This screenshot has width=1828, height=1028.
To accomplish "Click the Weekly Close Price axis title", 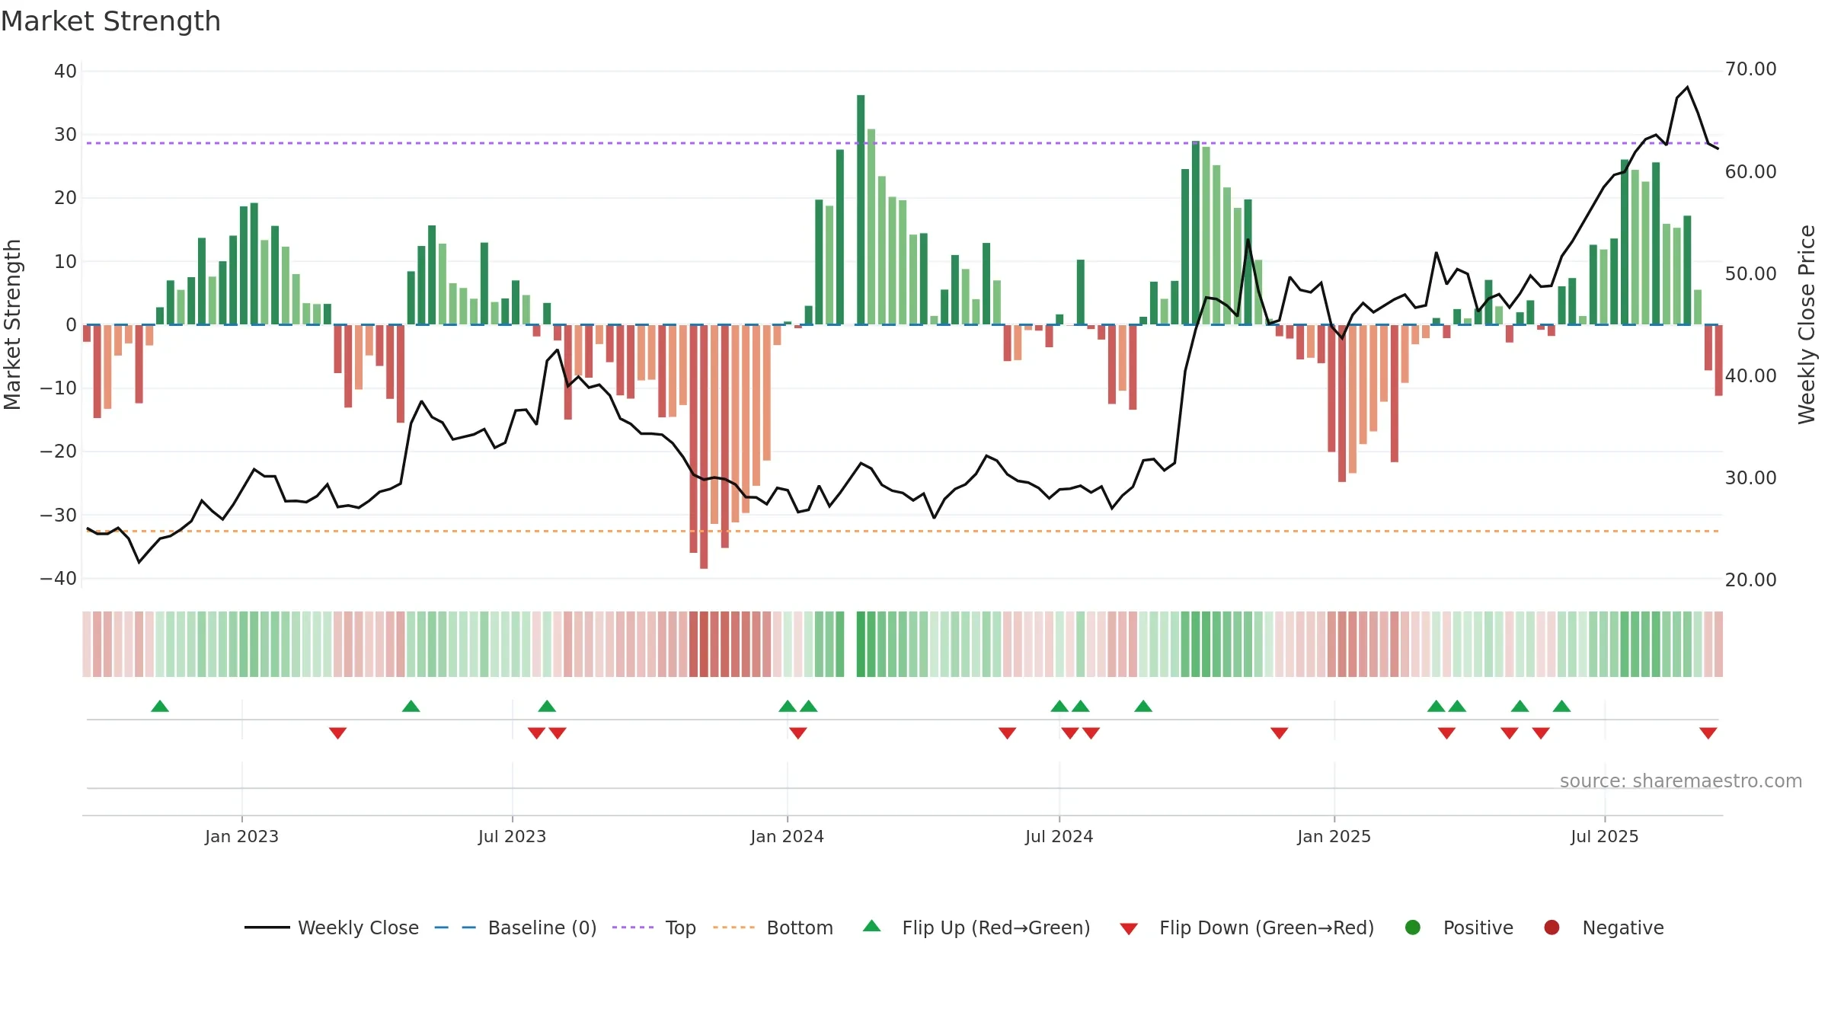I will pyautogui.click(x=1807, y=324).
